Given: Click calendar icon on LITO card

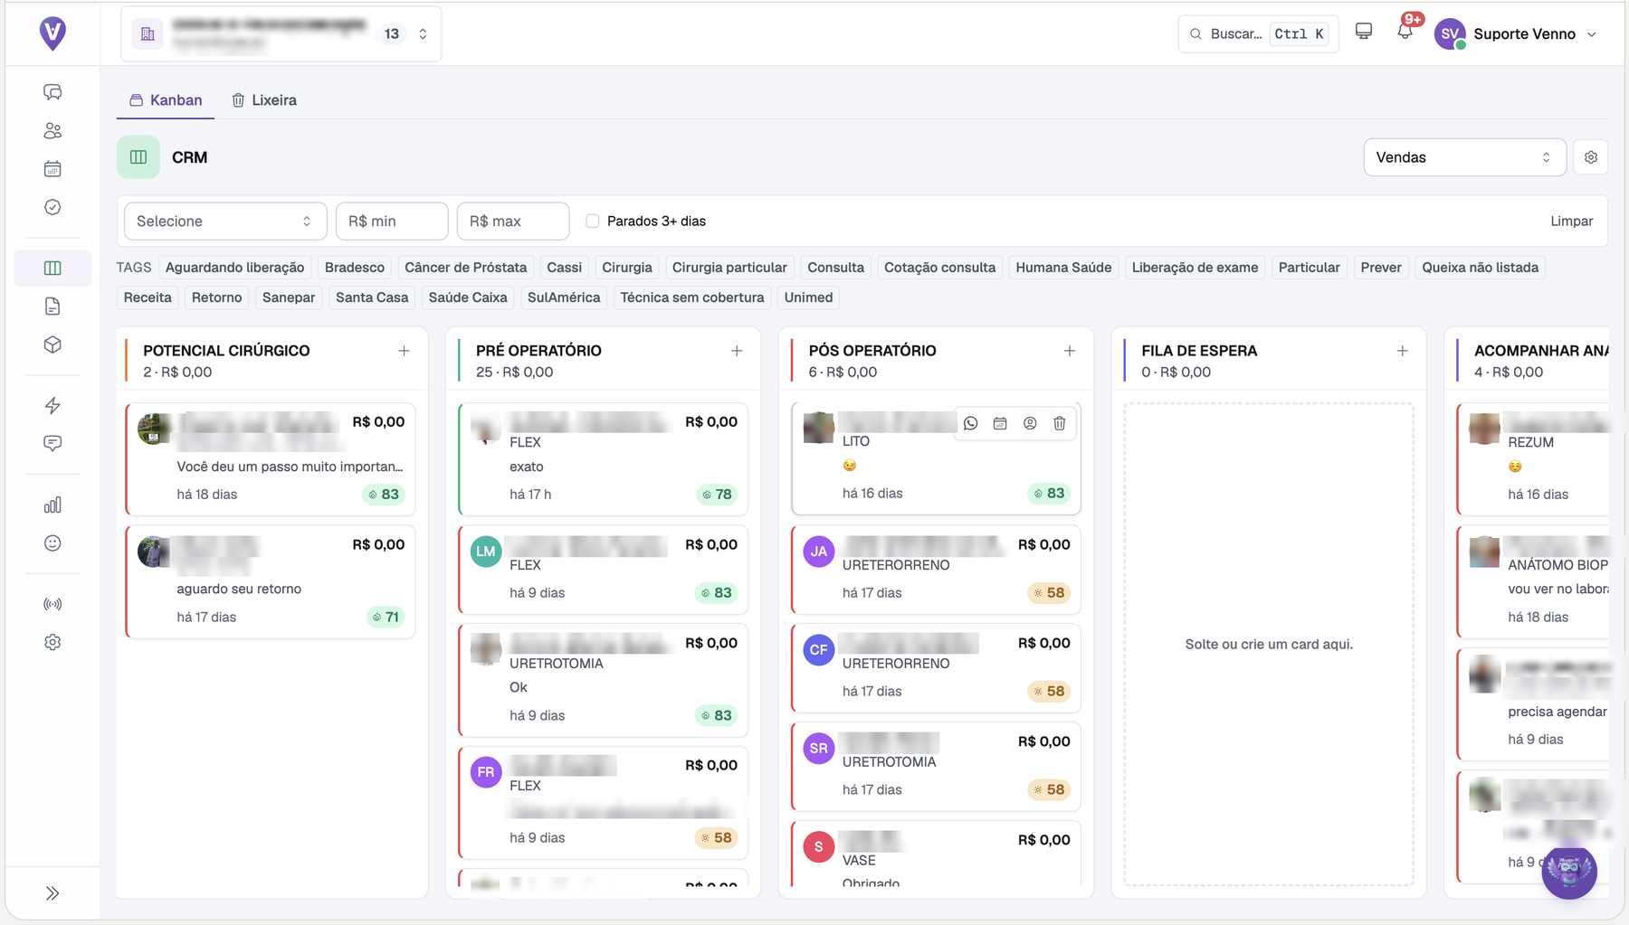Looking at the screenshot, I should tap(1000, 423).
